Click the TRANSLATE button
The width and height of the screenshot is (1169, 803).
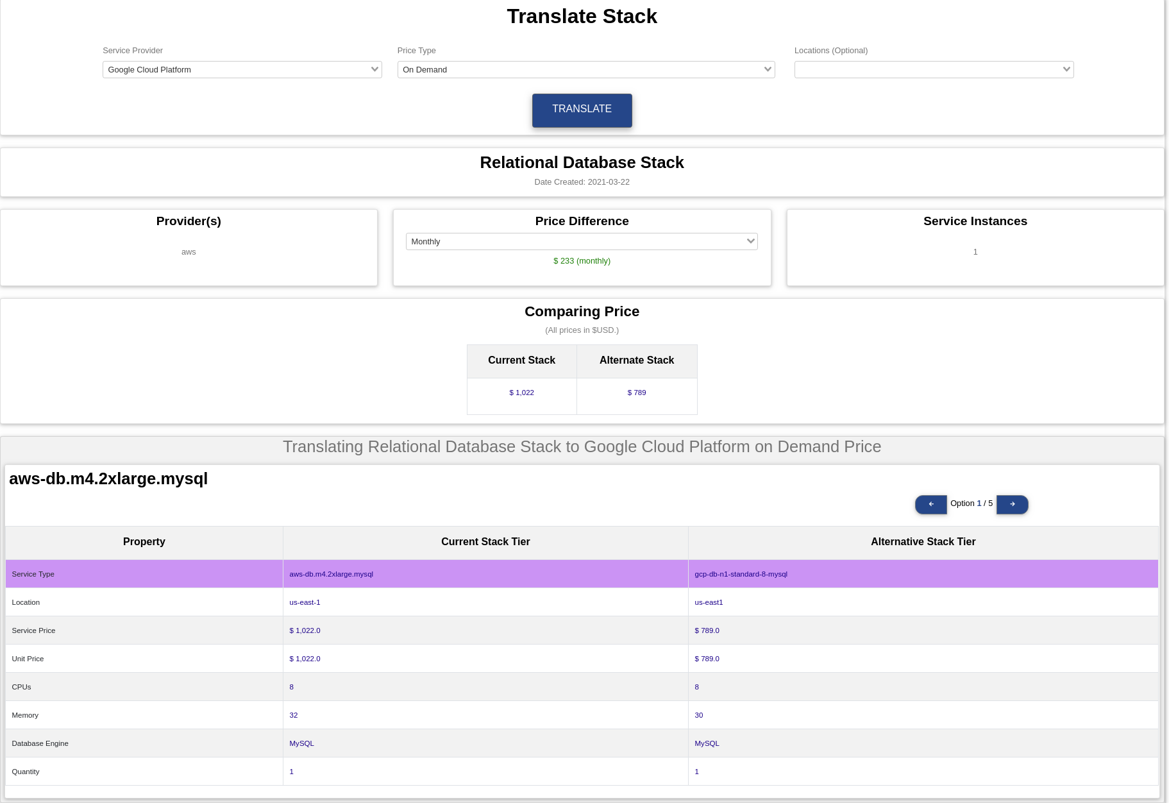pos(582,110)
